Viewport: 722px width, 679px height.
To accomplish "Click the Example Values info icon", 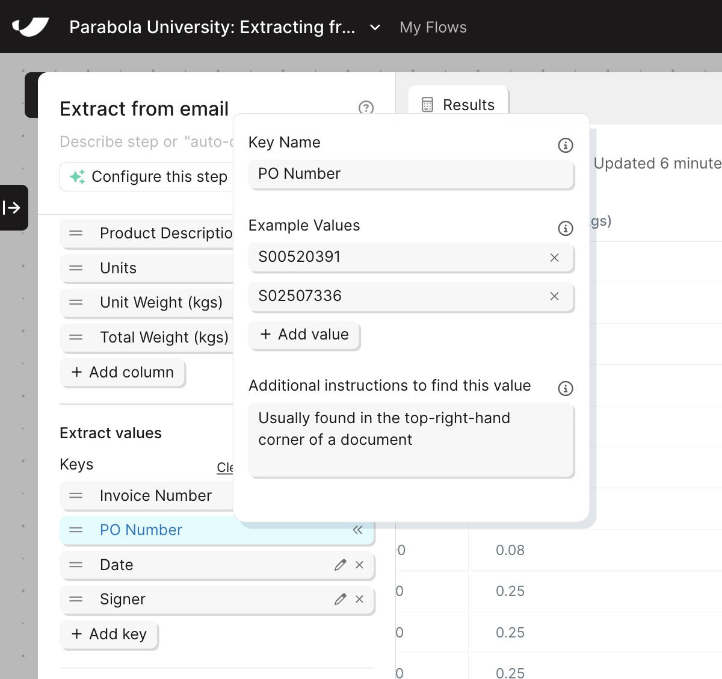I will (x=566, y=228).
